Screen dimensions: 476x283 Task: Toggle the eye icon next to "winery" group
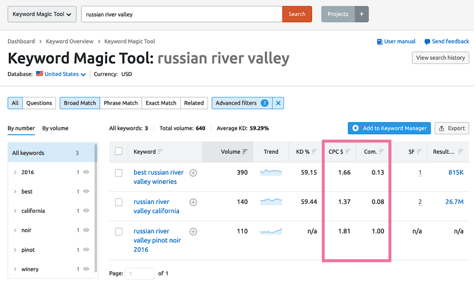tap(86, 269)
